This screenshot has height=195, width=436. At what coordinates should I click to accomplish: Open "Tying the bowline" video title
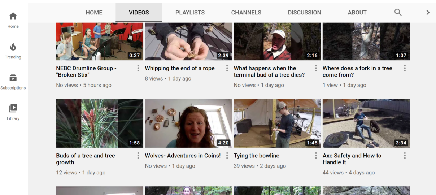click(x=257, y=156)
